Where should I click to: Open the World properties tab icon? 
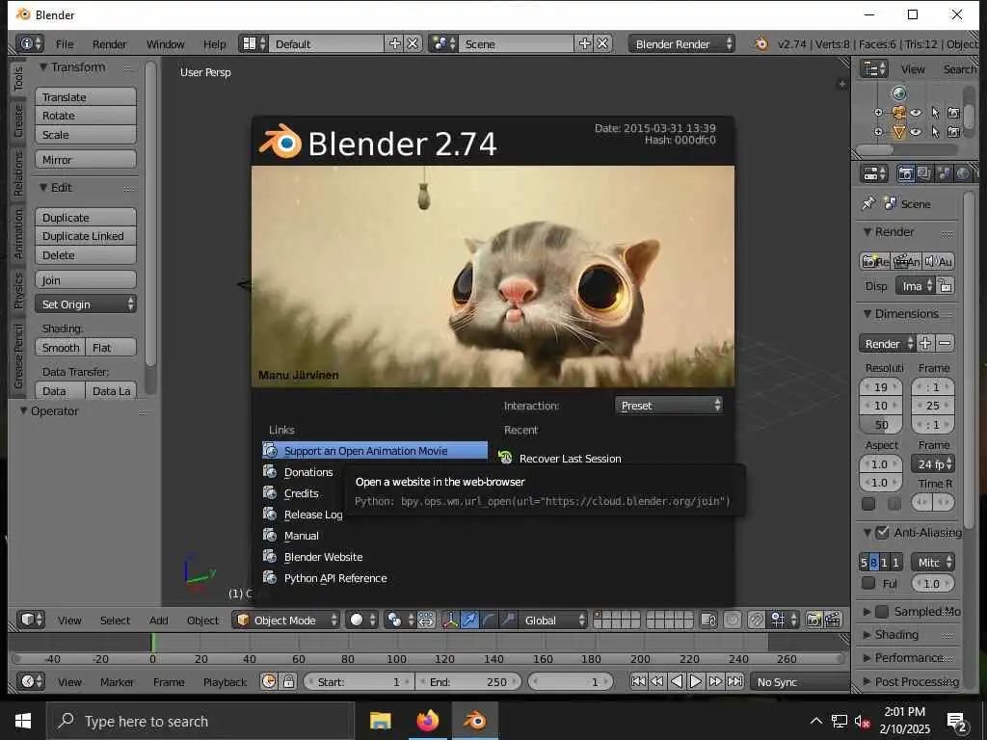click(963, 173)
